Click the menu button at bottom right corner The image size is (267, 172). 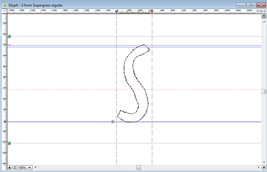pos(264,168)
